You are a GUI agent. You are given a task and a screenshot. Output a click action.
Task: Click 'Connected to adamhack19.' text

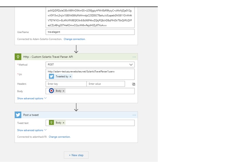[32, 137]
